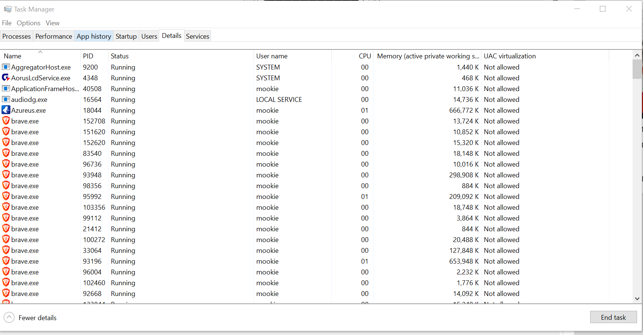Click Brave icon for PID 96736
Screen dimensions: 643x335
[6, 164]
